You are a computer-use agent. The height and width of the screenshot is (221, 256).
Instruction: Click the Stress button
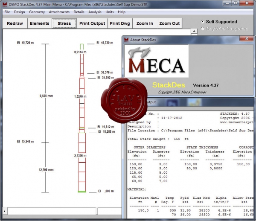(64, 23)
